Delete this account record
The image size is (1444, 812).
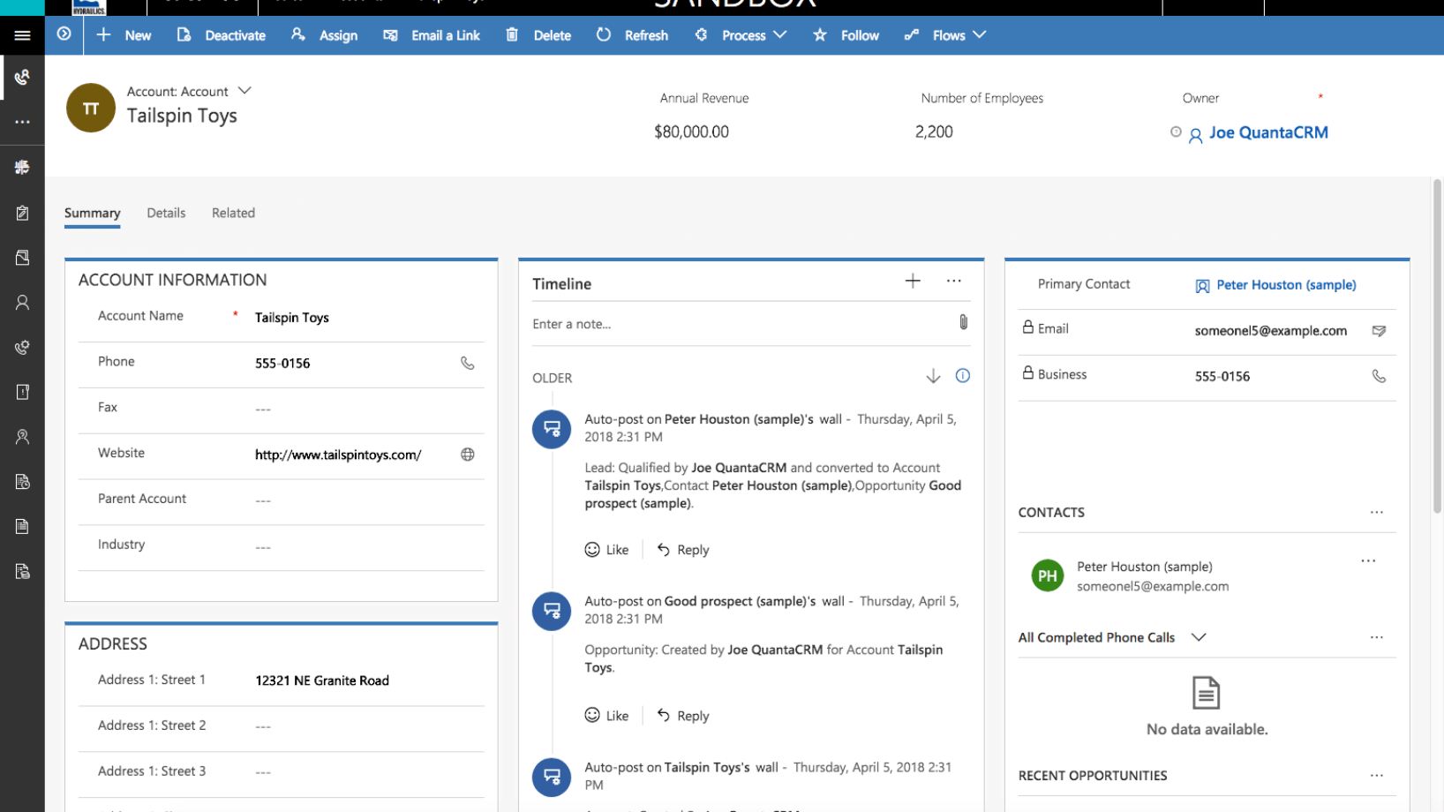[x=538, y=35]
